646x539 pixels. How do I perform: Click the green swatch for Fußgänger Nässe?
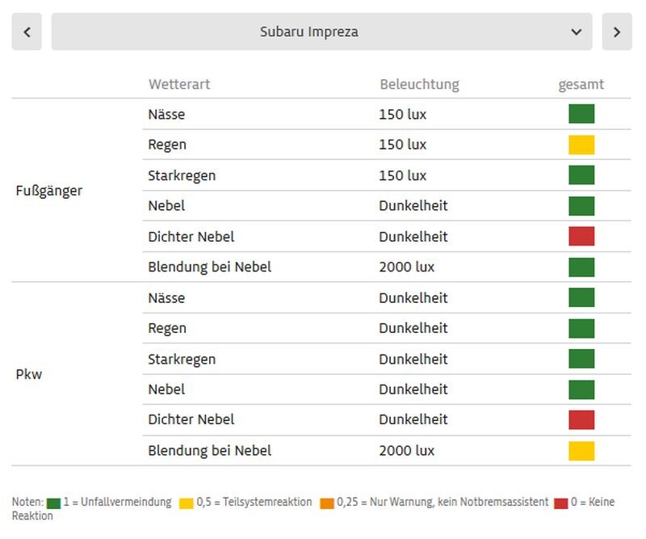pyautogui.click(x=581, y=114)
